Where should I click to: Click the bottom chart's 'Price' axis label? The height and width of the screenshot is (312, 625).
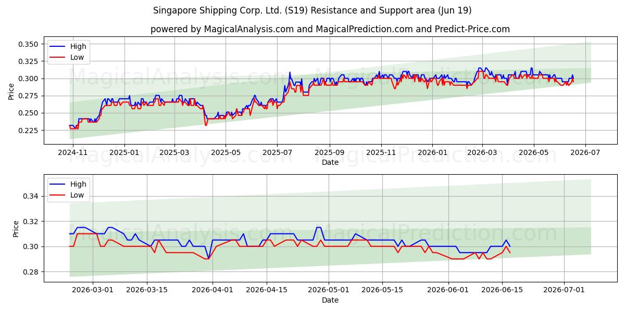click(16, 229)
